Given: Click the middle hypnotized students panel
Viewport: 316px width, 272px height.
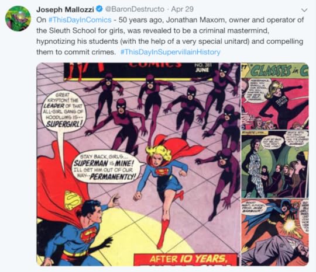Looking at the screenshot, I should tap(275, 164).
